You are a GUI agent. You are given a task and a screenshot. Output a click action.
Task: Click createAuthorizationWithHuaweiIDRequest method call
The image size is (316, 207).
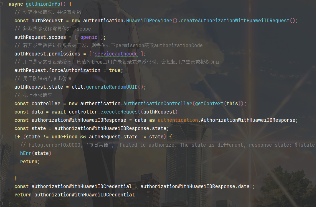coord(235,21)
